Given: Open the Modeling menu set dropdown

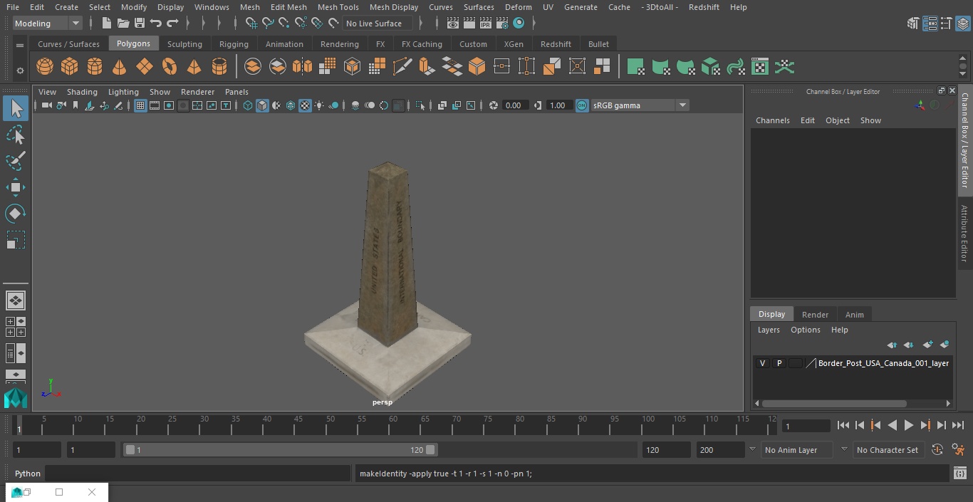Looking at the screenshot, I should 47,23.
